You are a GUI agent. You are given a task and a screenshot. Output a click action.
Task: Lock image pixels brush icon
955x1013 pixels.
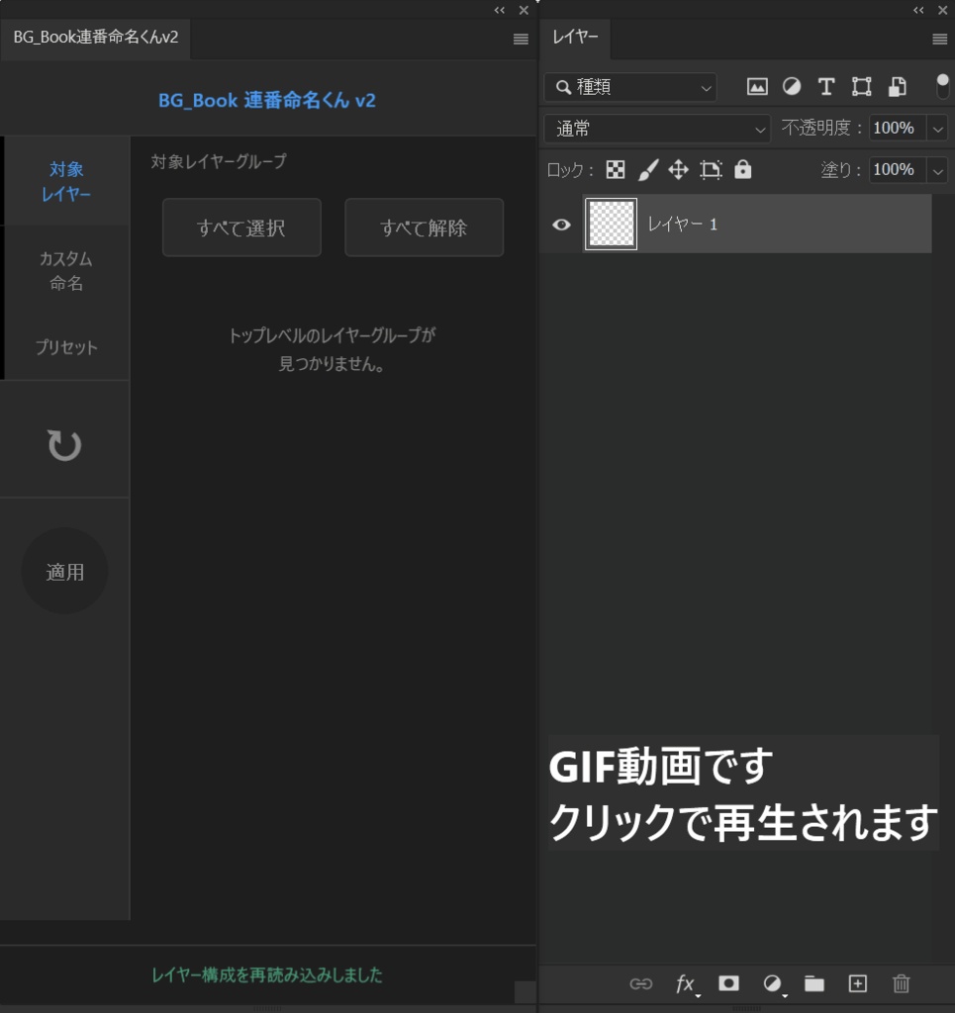[x=647, y=170]
